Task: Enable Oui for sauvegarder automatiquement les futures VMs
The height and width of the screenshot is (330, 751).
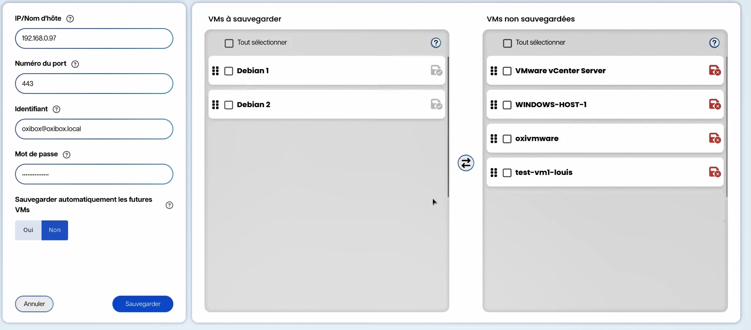Action: [28, 230]
